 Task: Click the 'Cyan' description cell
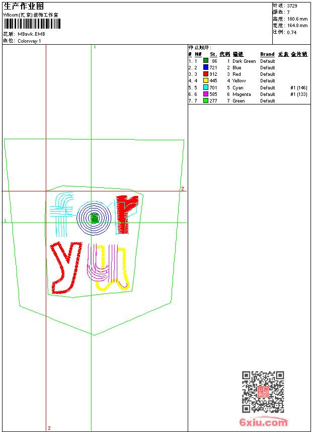238,88
